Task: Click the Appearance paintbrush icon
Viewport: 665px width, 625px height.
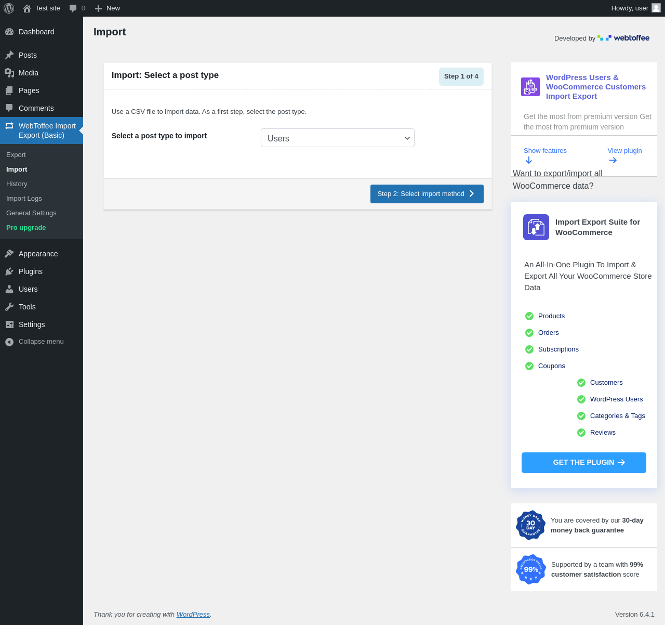Action: (x=9, y=254)
